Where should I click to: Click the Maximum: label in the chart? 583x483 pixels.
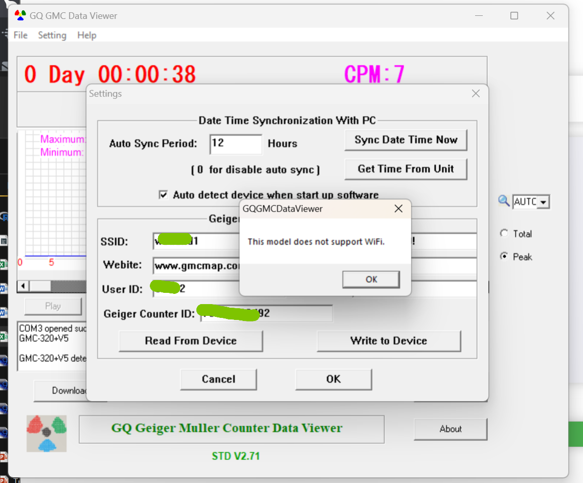tap(63, 139)
